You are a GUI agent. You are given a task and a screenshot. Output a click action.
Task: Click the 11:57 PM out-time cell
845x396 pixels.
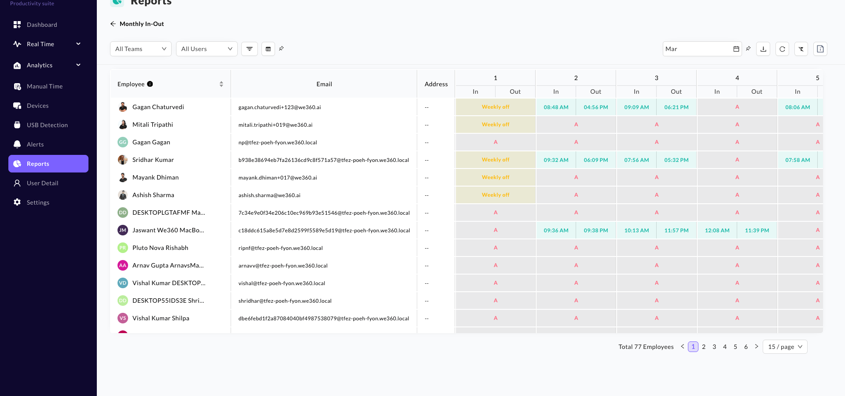(676, 230)
